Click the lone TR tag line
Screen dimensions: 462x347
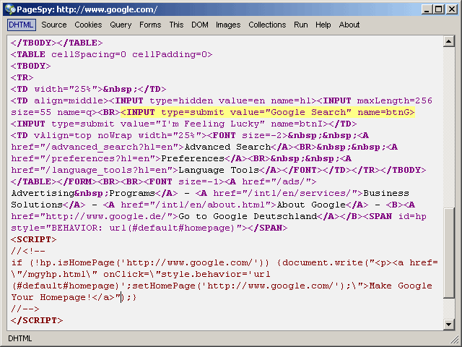[x=22, y=77]
